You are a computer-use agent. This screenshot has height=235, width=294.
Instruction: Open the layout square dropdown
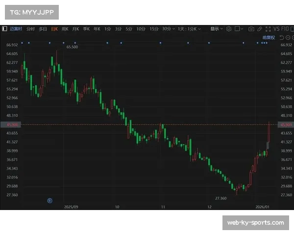[x=239, y=29]
